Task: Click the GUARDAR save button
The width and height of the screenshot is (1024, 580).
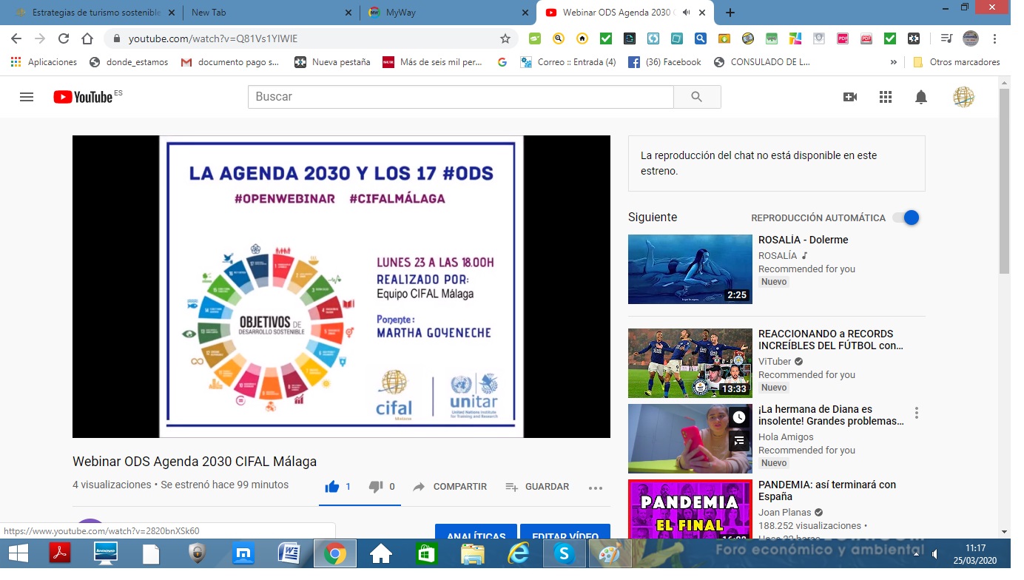Action: [x=537, y=487]
